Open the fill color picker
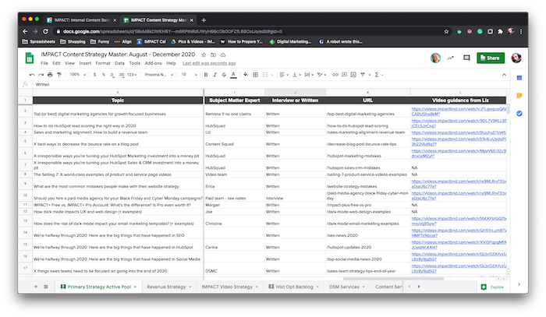This screenshot has height=317, width=546. click(x=246, y=75)
